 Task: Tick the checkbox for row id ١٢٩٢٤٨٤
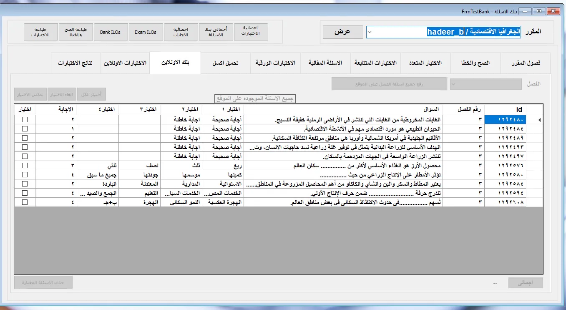[25, 129]
